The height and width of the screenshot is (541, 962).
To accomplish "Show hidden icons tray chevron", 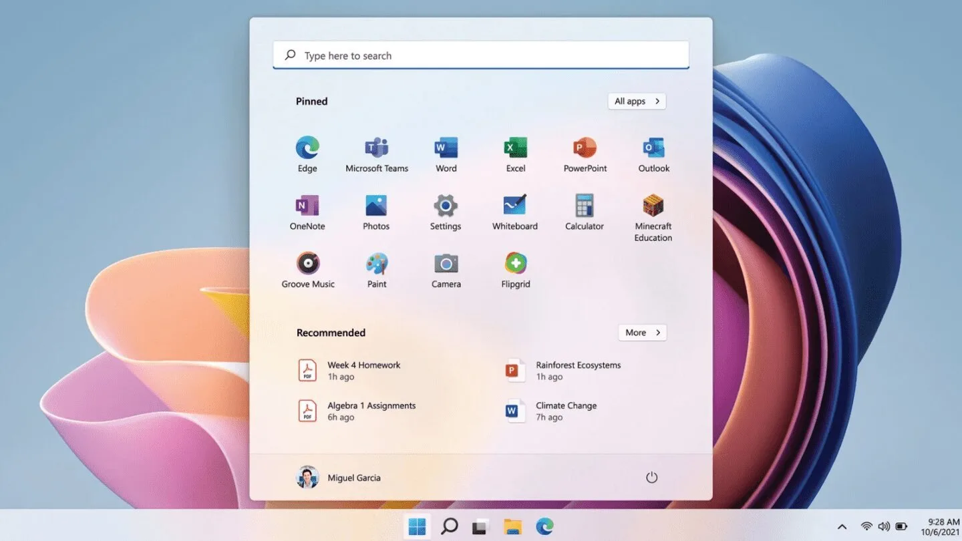I will [842, 526].
